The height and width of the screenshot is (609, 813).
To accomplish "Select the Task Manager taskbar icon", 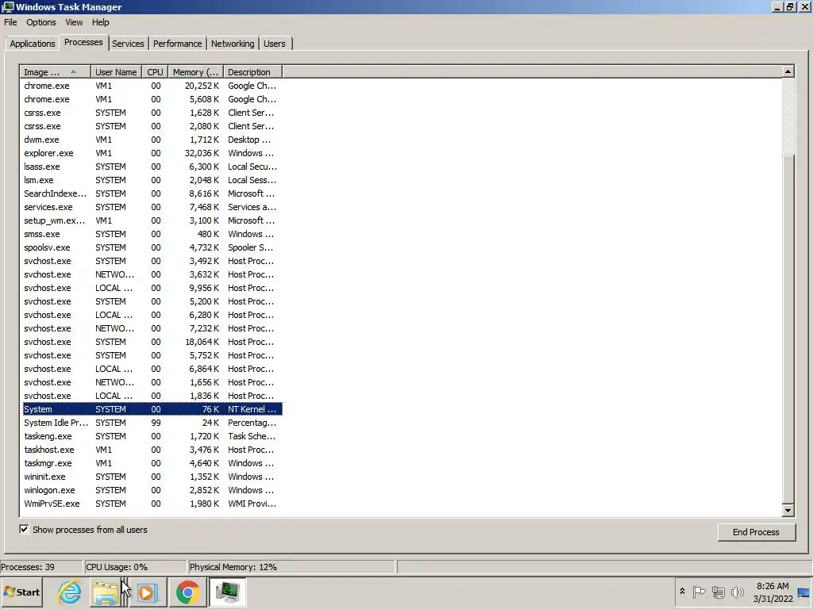I will click(227, 592).
